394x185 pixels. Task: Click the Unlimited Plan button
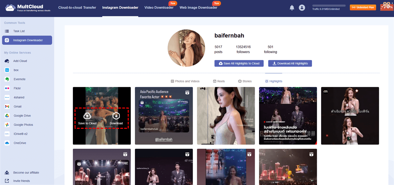[363, 7]
